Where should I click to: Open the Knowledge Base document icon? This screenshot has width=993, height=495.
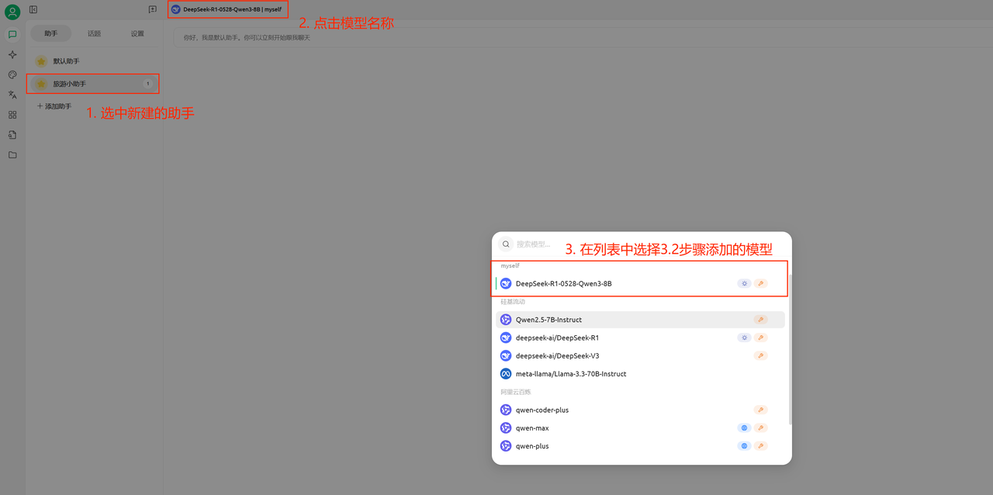[12, 135]
